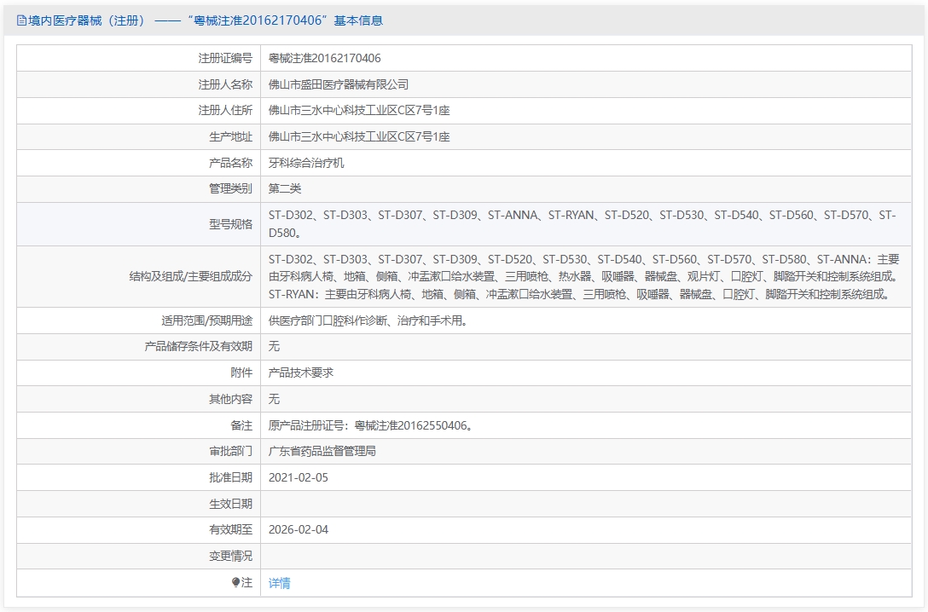Screen dimensions: 928x612
Task: Click the 变更情况 label
Action: click(x=230, y=556)
